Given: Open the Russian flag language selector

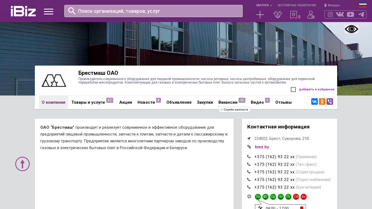Looking at the screenshot, I should click(x=363, y=5).
